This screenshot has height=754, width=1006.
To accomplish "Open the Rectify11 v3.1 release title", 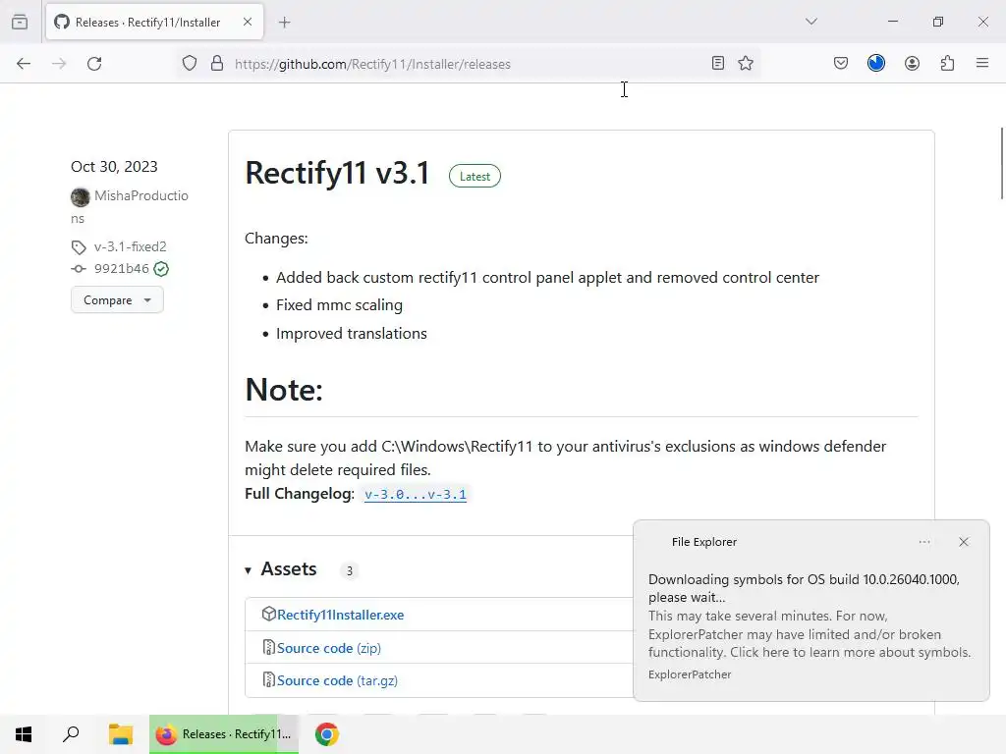I will pyautogui.click(x=338, y=173).
